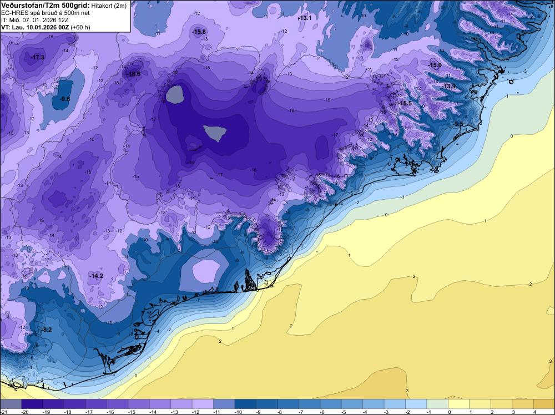The height and width of the screenshot is (415, 555).
Task: Pick legend swatch between -11 and -10
Action: point(224,404)
